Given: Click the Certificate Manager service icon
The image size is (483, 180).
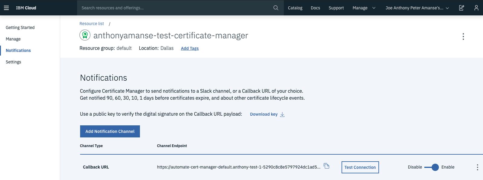Looking at the screenshot, I should pyautogui.click(x=85, y=35).
